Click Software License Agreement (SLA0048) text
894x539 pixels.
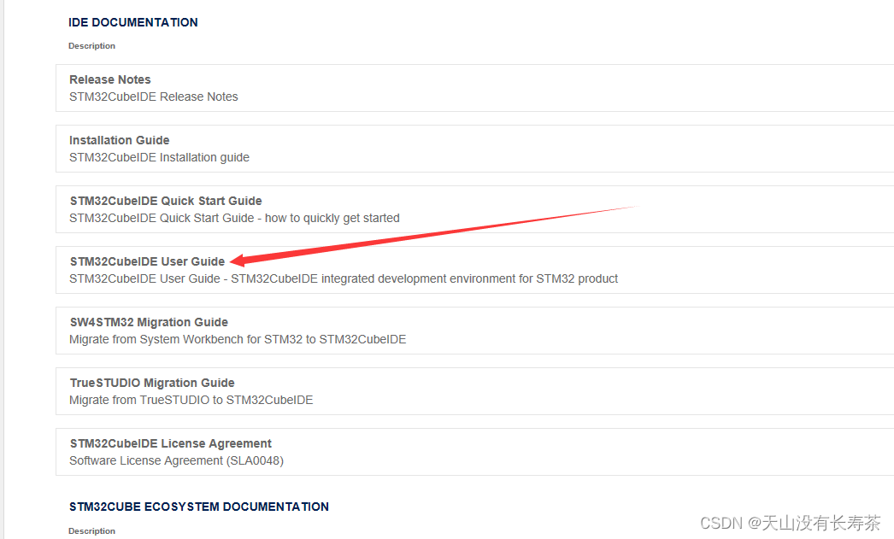176,460
